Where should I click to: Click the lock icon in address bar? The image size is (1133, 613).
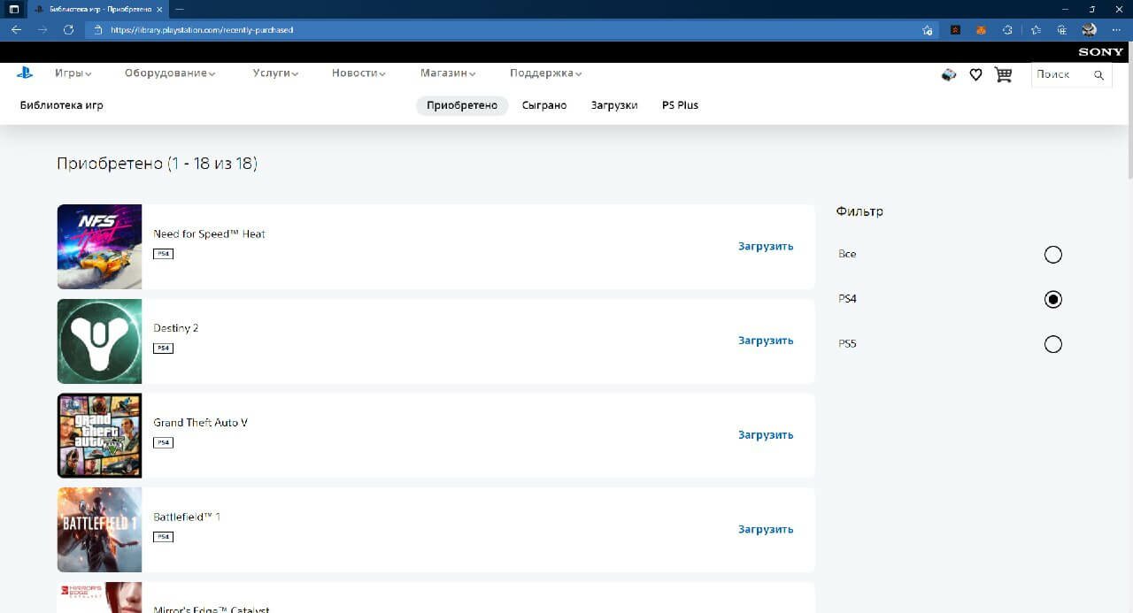[99, 29]
